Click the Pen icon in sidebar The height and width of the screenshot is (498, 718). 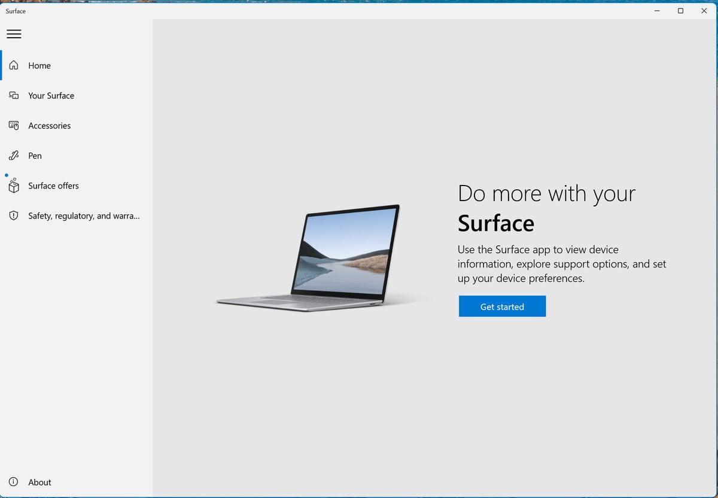[14, 156]
